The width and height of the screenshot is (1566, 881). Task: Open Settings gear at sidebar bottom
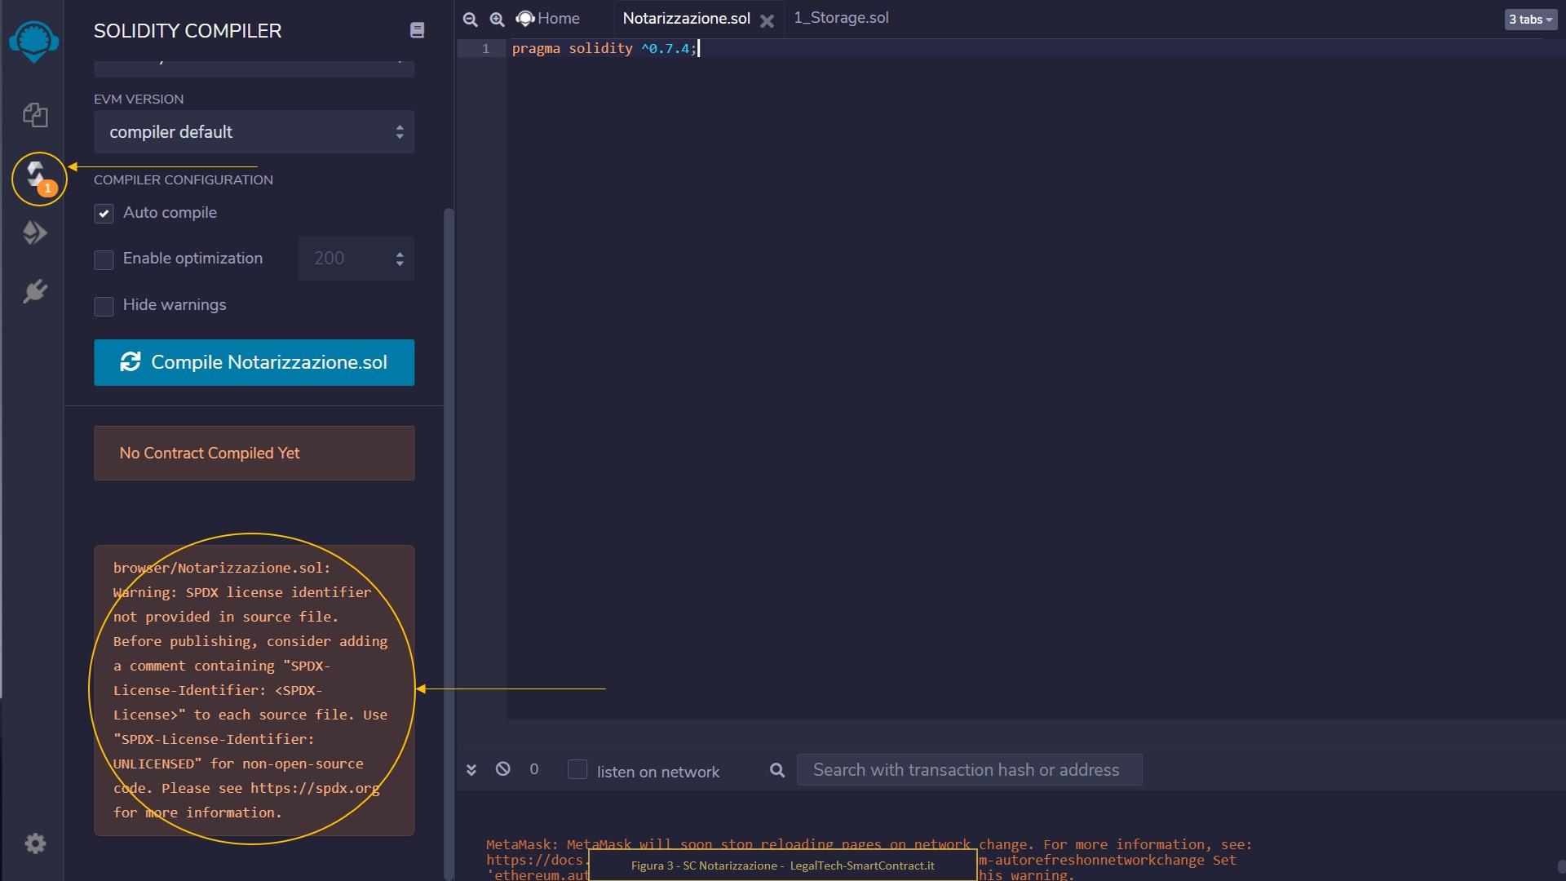(35, 843)
